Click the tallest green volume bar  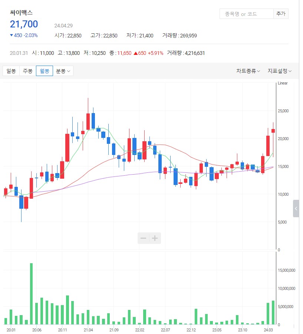click(x=32, y=294)
